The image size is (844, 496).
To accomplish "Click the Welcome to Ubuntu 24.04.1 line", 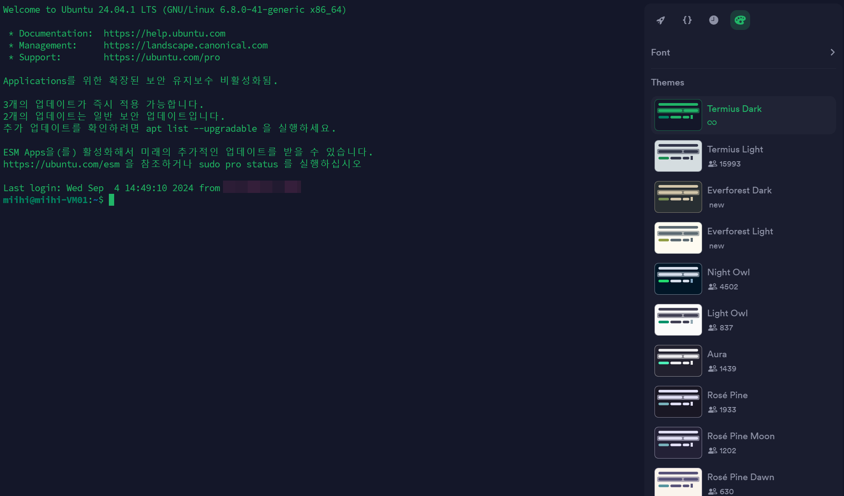I will pyautogui.click(x=175, y=10).
